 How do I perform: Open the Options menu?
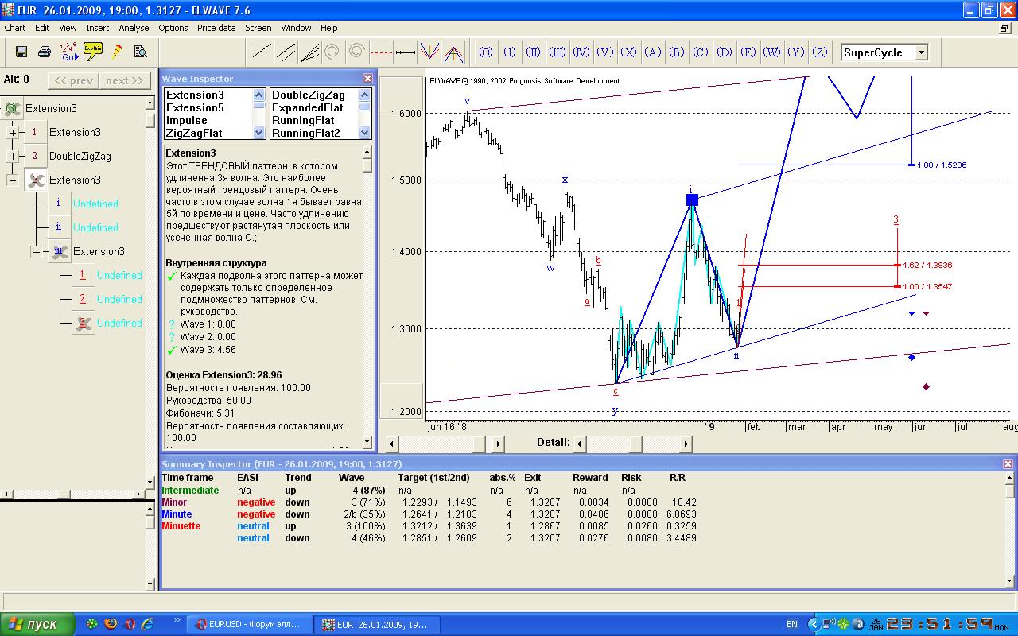click(173, 28)
